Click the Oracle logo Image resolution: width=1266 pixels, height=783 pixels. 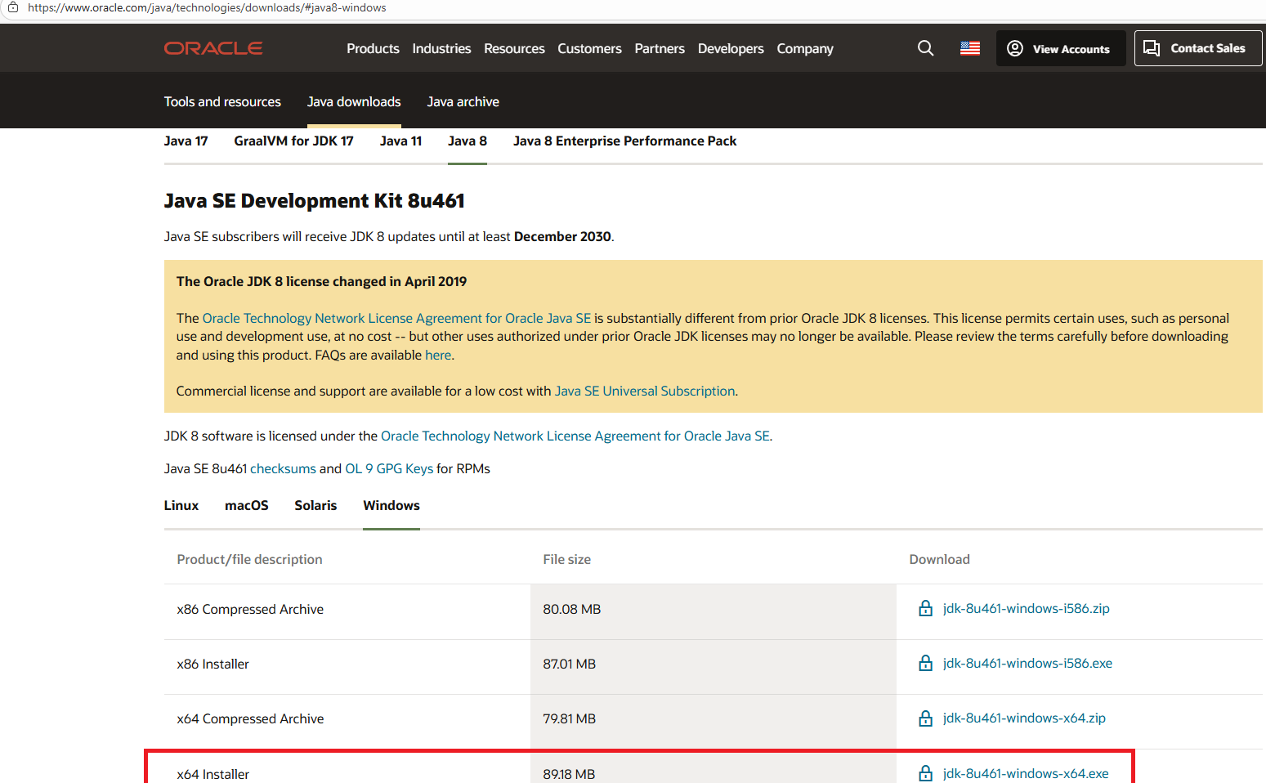point(213,48)
